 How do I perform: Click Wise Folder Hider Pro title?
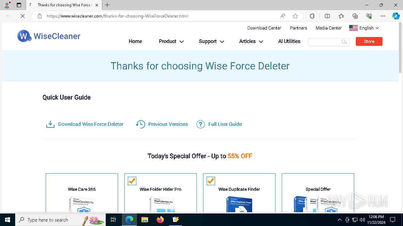[161, 189]
